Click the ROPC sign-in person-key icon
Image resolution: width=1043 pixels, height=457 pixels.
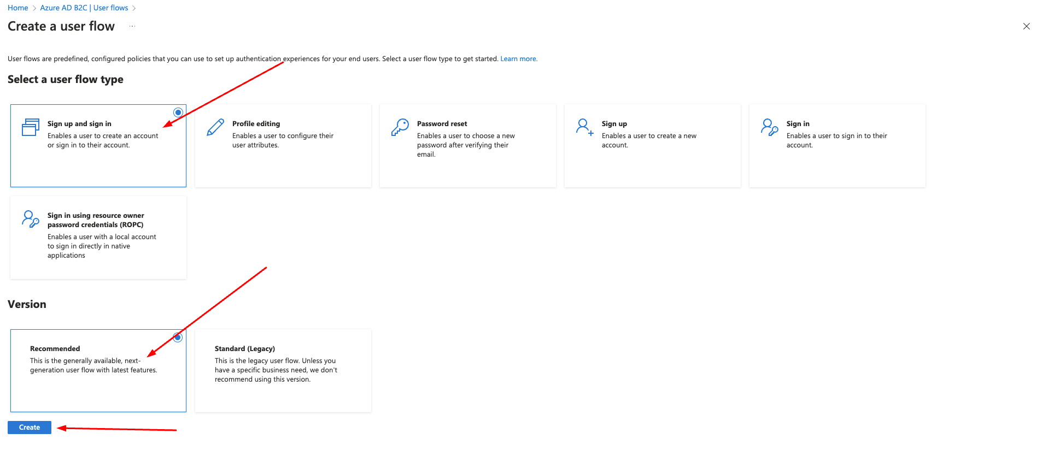tap(31, 219)
